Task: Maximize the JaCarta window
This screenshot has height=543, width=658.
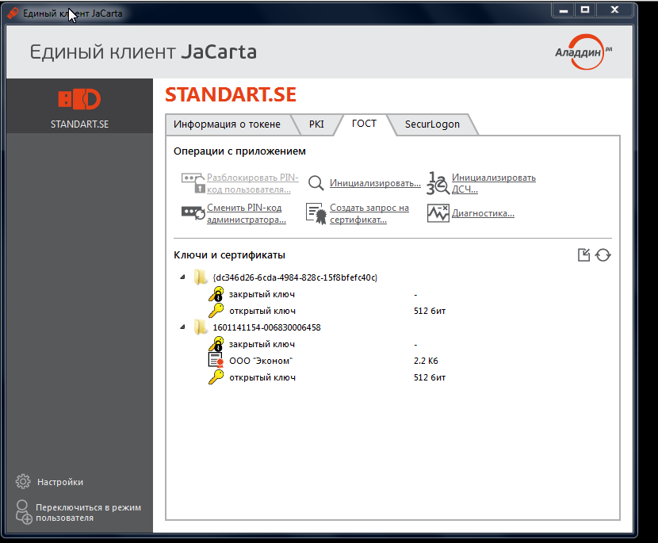Action: pos(585,10)
